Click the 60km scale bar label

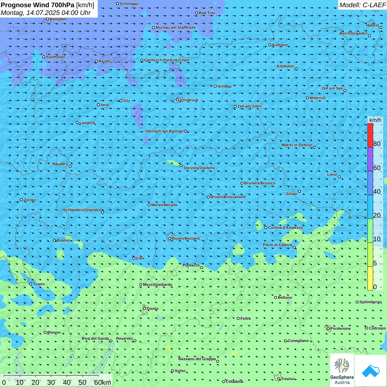click(x=103, y=383)
